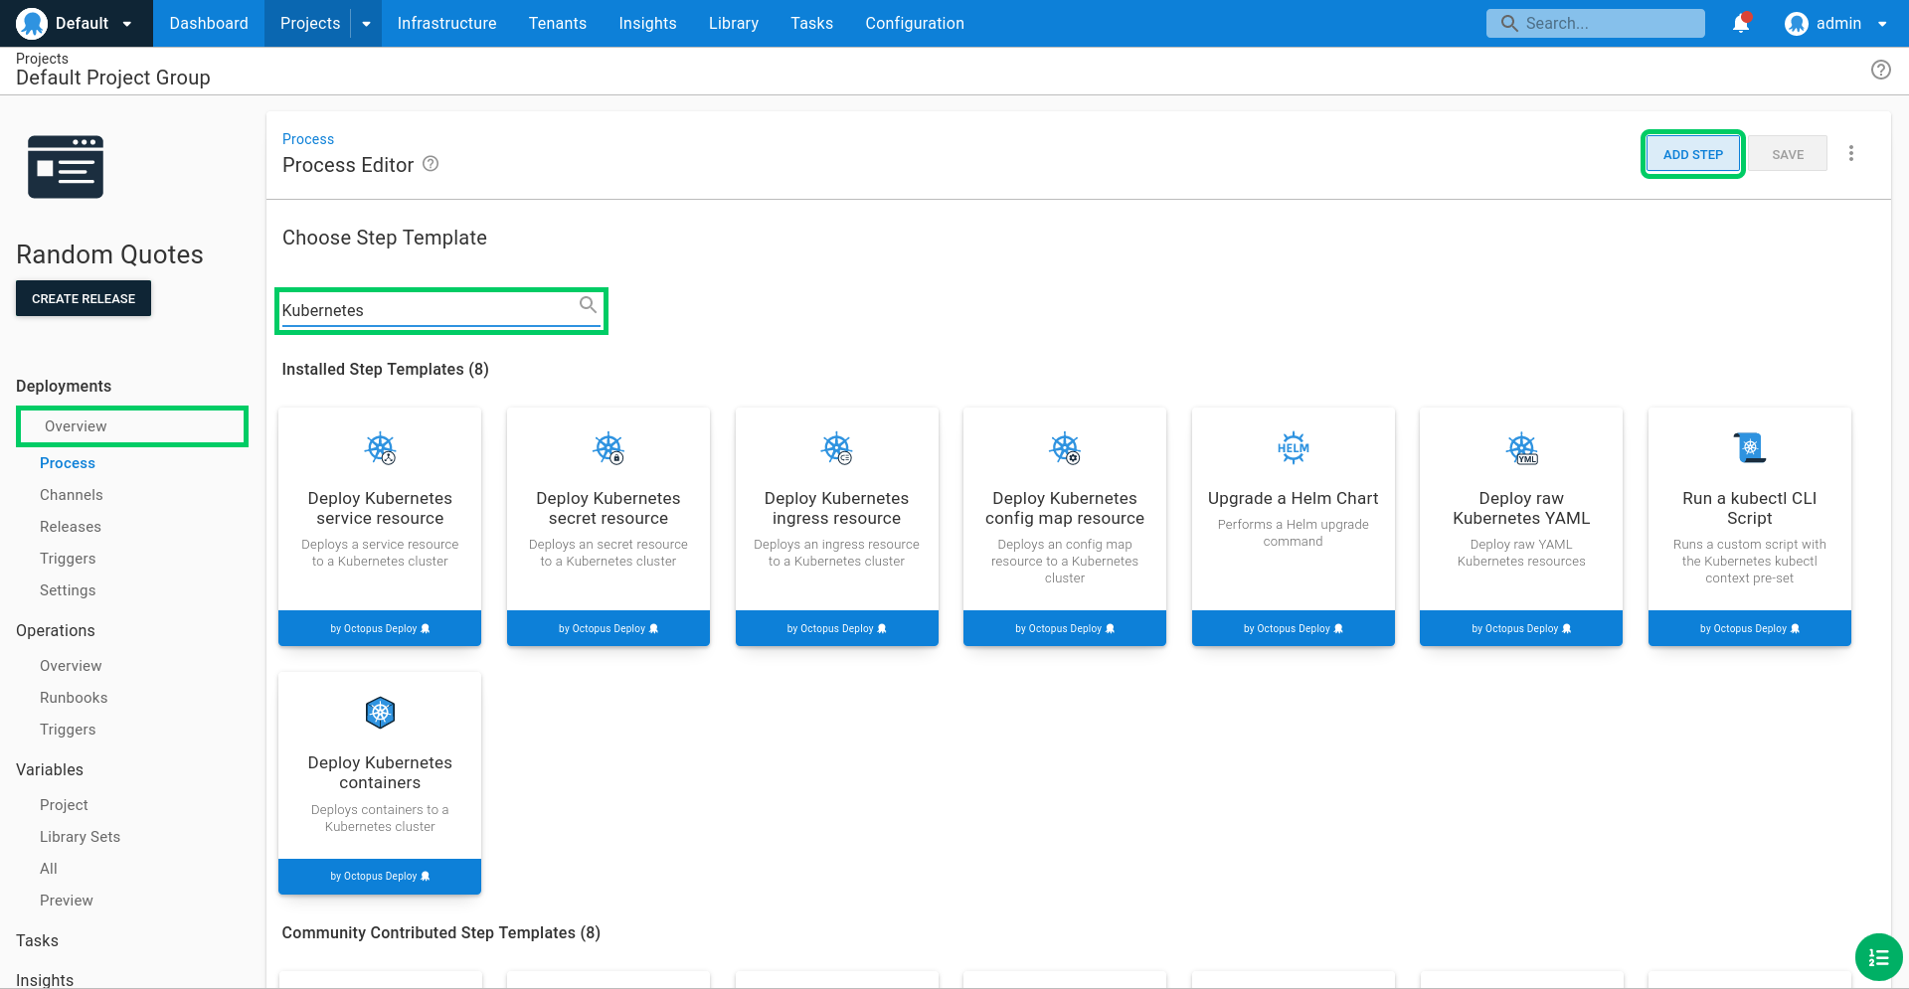Click the Random Quotes project logo
The height and width of the screenshot is (989, 1909).
point(66,167)
